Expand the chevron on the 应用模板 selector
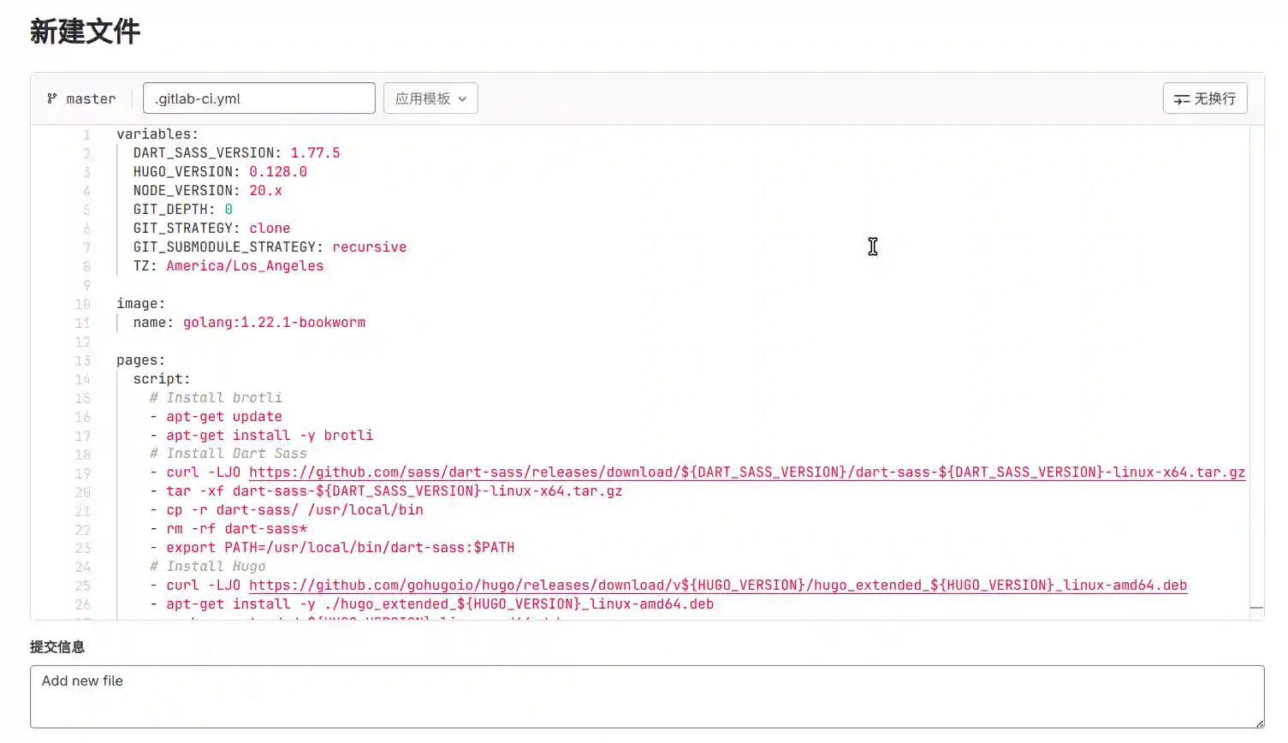This screenshot has height=743, width=1288. (x=461, y=98)
